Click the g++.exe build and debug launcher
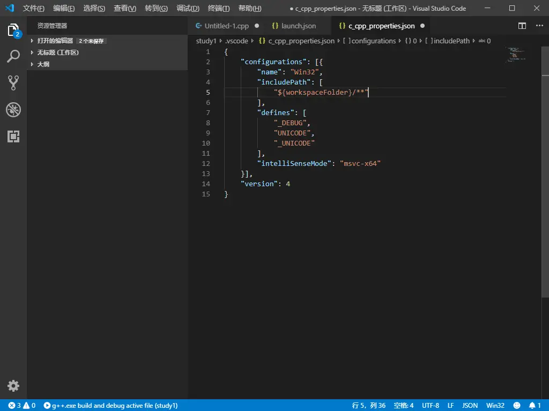The height and width of the screenshot is (411, 549). [x=110, y=406]
